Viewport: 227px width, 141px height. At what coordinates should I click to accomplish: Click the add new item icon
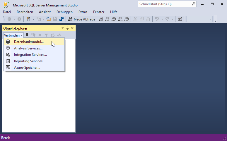(39, 19)
